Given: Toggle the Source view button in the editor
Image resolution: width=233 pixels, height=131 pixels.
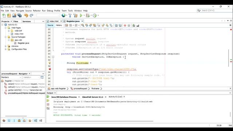Looking at the screenshot, I should 50,25.
